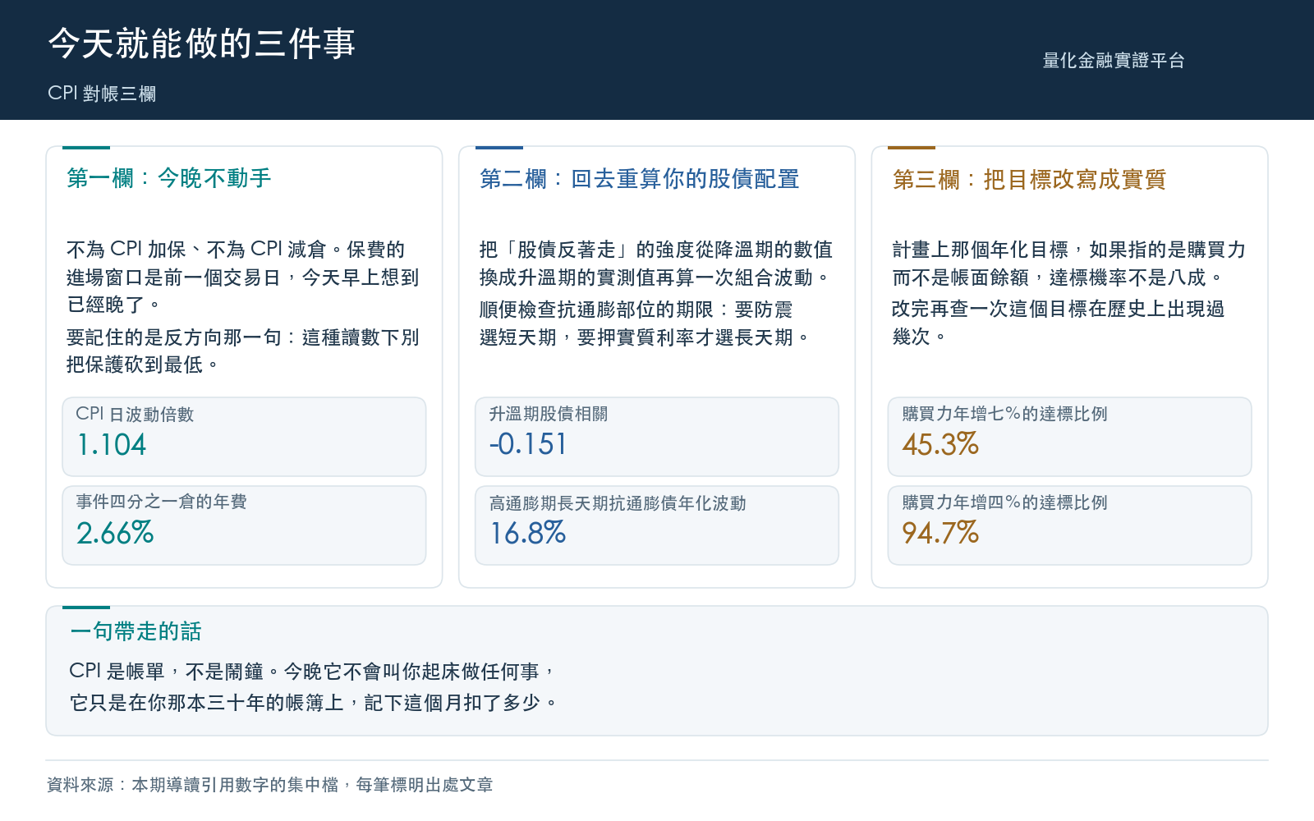The height and width of the screenshot is (821, 1314).
Task: Click paragraph starting 計畫上那個年化目標
Action: (1069, 264)
